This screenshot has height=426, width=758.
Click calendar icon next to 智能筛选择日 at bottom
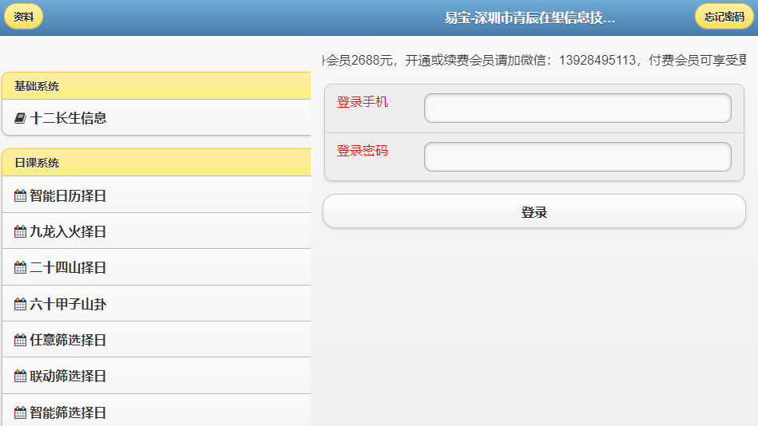(x=20, y=412)
